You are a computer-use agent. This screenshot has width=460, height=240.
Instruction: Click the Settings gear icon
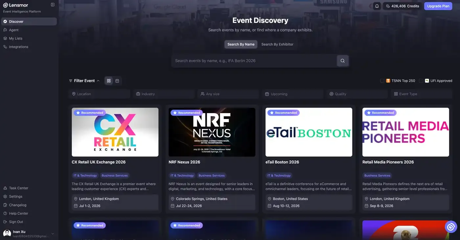[x=5, y=197]
